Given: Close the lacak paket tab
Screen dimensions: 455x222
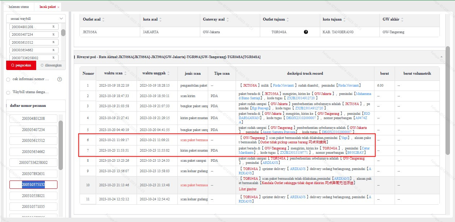Looking at the screenshot, I should [x=59, y=7].
